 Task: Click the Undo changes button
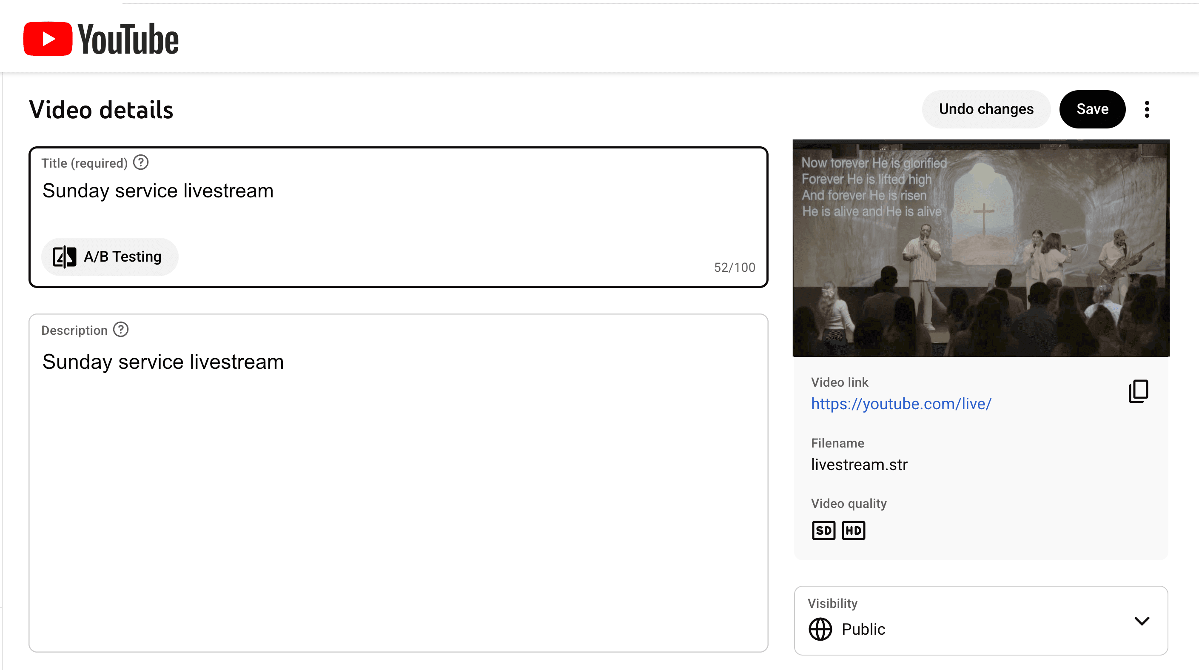pos(986,109)
